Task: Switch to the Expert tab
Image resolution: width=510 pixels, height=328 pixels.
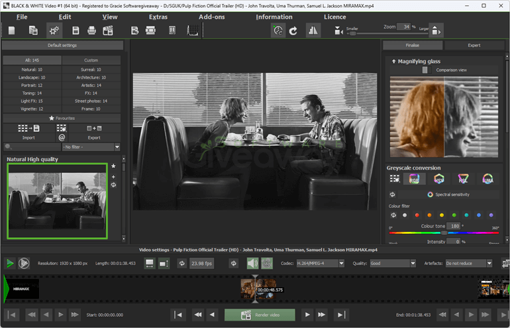Action: tap(474, 45)
